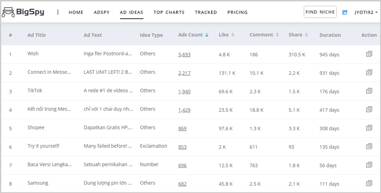Viewport: 381px width, 193px height.
Task: Click the action icon for the Shopee row
Action: point(369,128)
